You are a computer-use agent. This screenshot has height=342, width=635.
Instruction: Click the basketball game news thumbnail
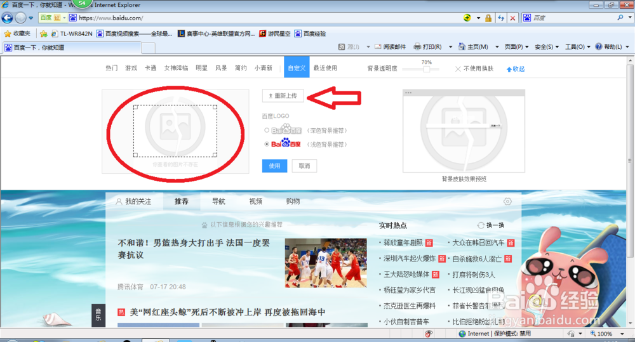(326, 263)
